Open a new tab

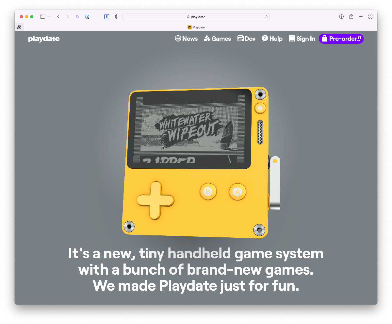[x=361, y=17]
